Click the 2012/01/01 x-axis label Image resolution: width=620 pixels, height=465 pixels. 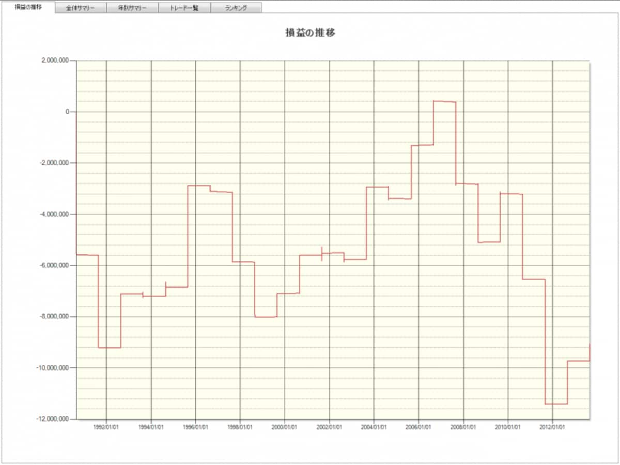point(552,427)
